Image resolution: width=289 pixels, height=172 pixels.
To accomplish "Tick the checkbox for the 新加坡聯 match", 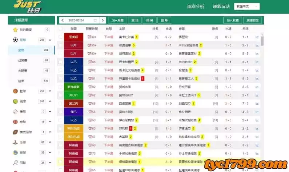I will tap(60, 87).
